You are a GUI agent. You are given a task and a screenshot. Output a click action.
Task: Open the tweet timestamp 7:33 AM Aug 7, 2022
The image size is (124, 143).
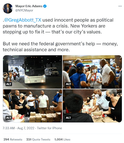(x=18, y=128)
